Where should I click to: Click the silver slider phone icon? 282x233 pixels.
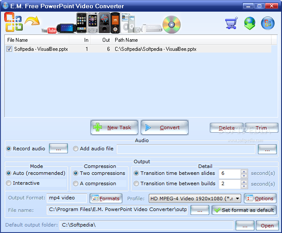[93, 23]
